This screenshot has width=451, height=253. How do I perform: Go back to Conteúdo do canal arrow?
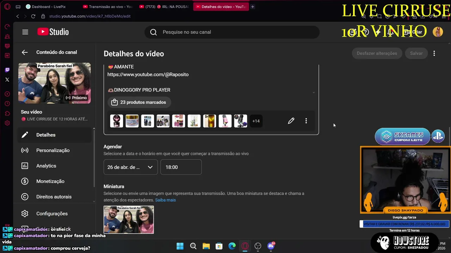coord(24,52)
